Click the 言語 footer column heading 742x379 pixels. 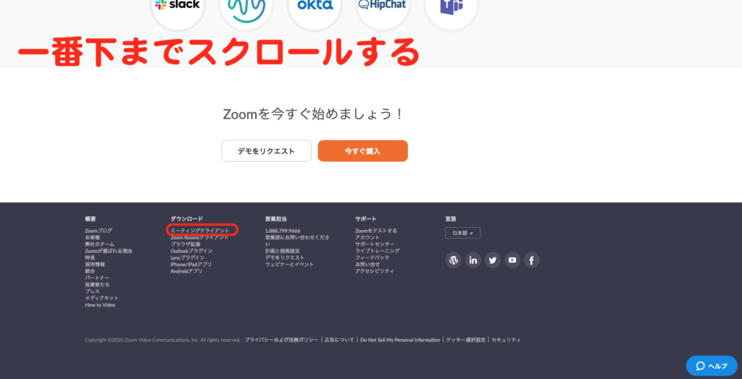[x=451, y=219]
